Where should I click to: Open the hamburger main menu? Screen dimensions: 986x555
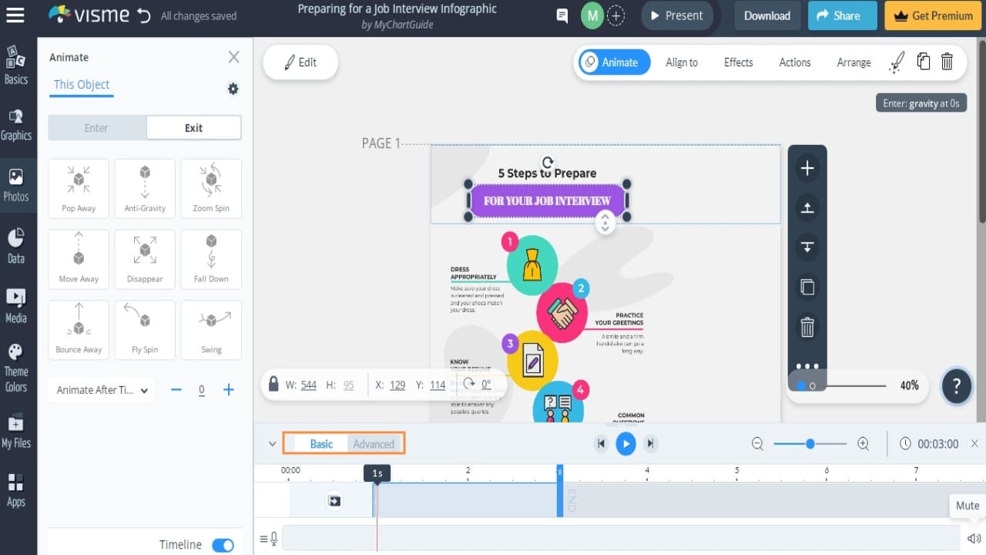pyautogui.click(x=15, y=15)
